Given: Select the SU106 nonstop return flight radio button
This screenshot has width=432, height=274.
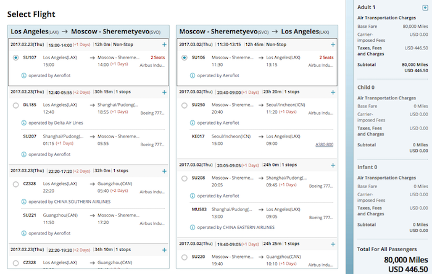Looking at the screenshot, I should [185, 57].
